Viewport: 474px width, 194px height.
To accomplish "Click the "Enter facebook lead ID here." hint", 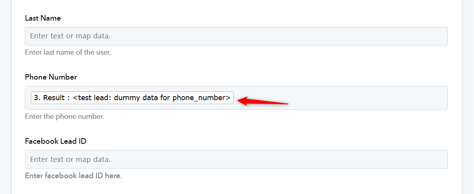I will pyautogui.click(x=73, y=175).
